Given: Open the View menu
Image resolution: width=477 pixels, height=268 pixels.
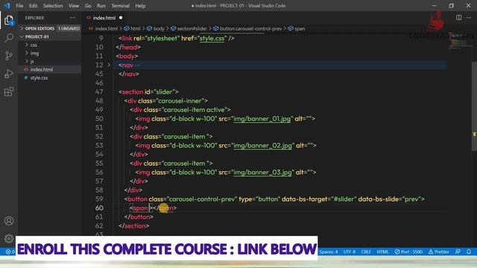Looking at the screenshot, I should [x=74, y=5].
